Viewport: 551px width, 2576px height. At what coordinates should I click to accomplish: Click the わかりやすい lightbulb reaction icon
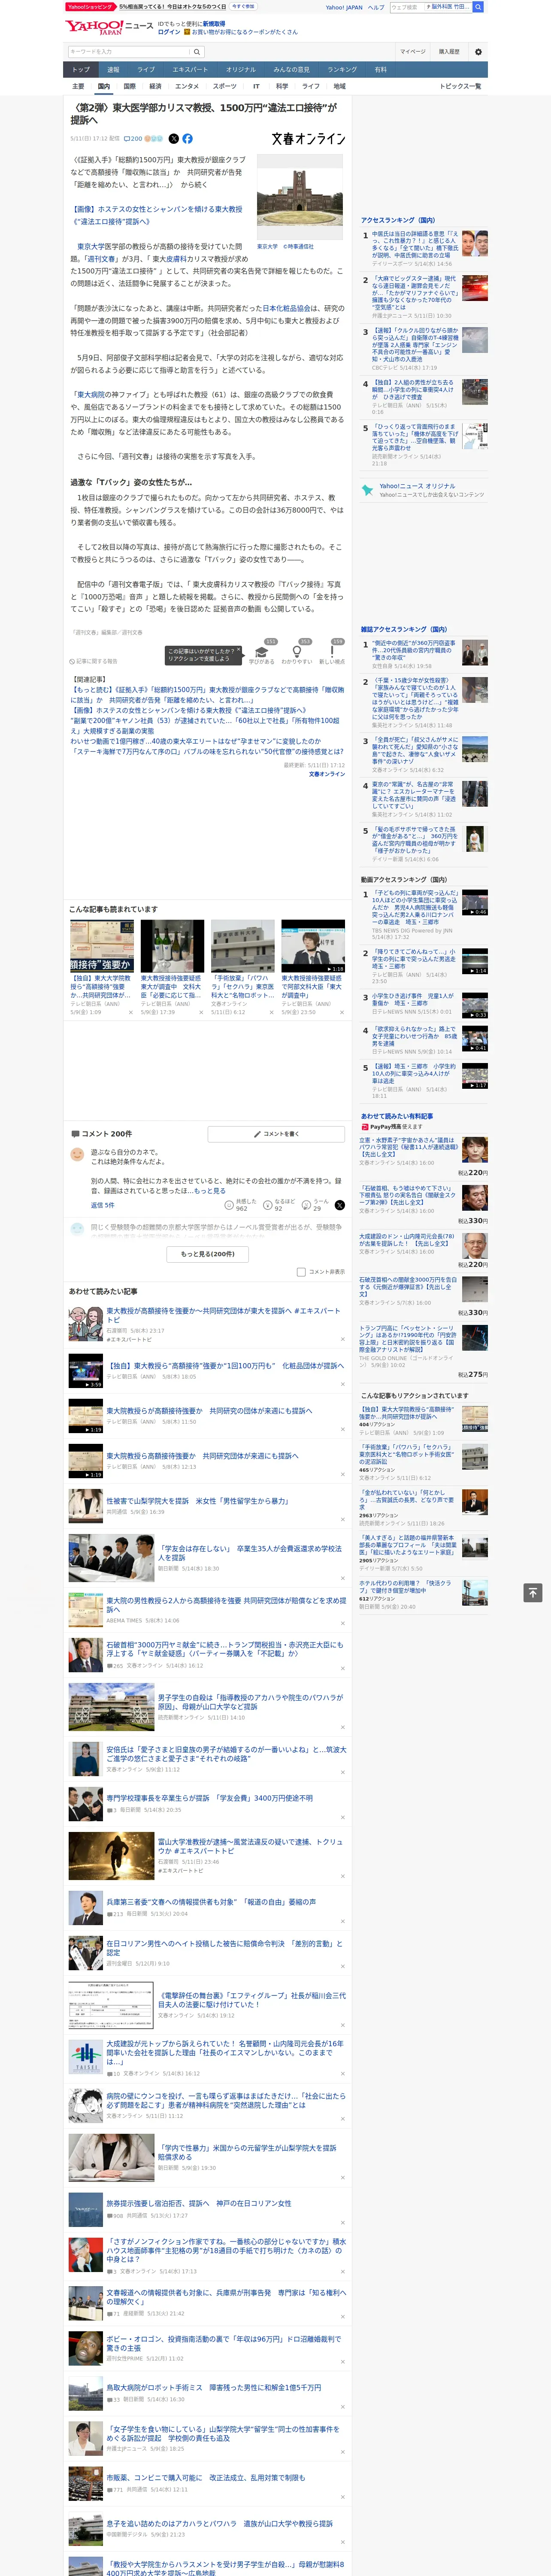[297, 652]
